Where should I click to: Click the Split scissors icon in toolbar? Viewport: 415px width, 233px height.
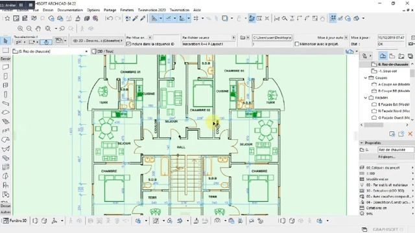[x=277, y=18]
